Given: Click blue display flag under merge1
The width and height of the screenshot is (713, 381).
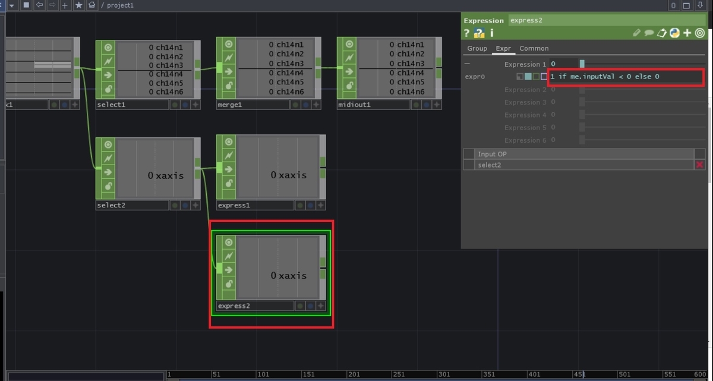Looking at the screenshot, I should click(x=306, y=105).
